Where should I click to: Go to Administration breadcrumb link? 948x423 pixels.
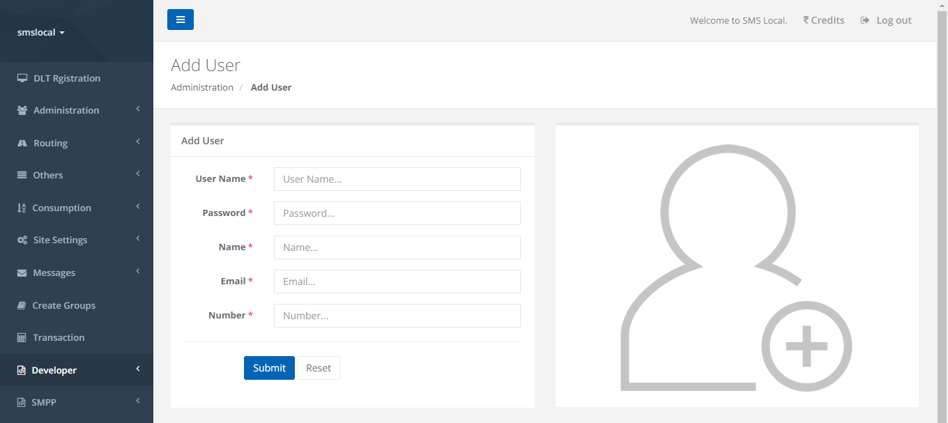[x=202, y=87]
